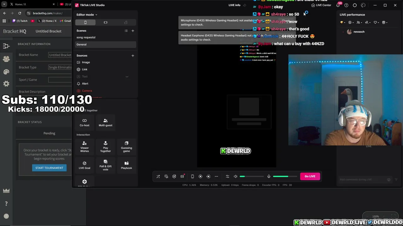Viewport: 403px width, 226px height.
Task: Open notifications bell with 18 badge
Action: pyautogui.click(x=338, y=5)
